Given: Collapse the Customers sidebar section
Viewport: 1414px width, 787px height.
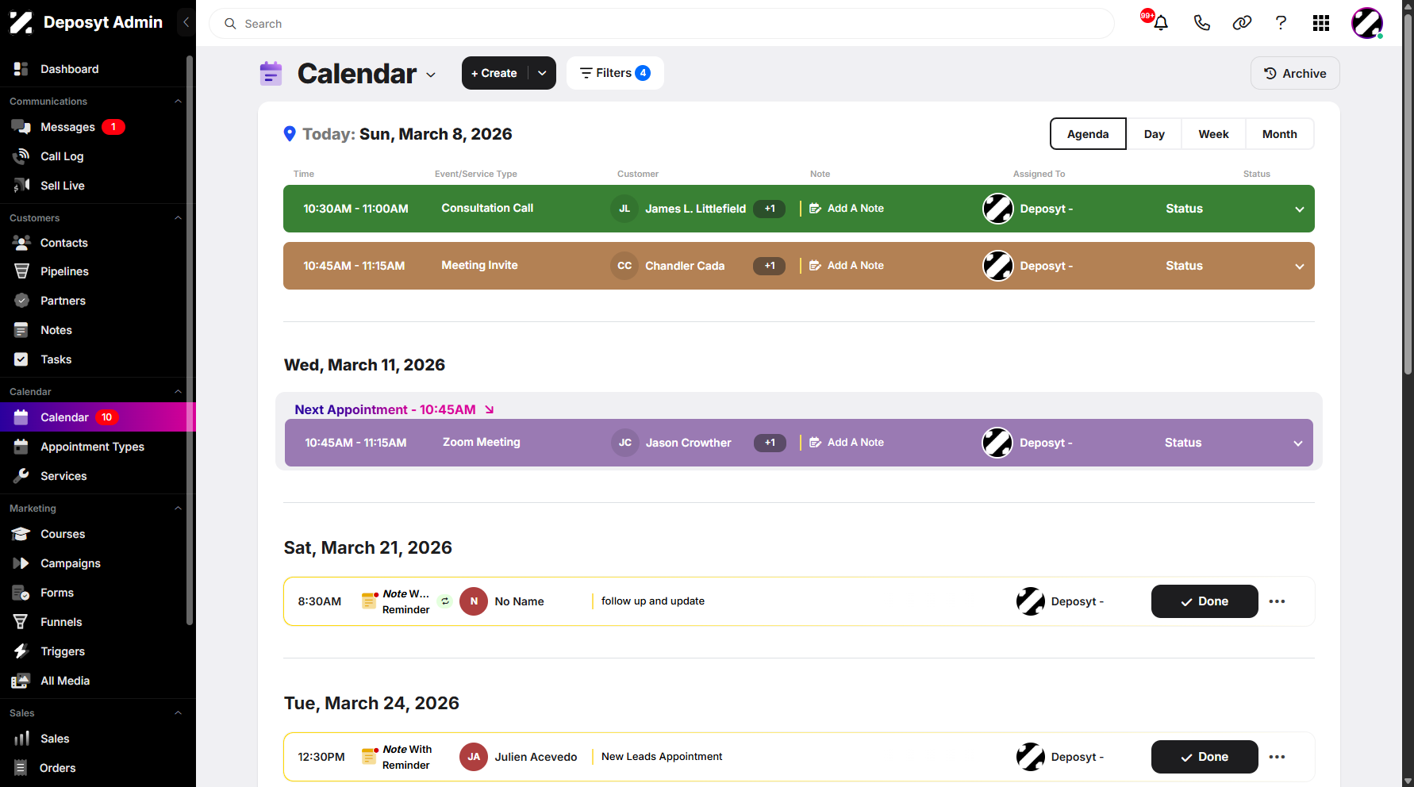Looking at the screenshot, I should pyautogui.click(x=178, y=218).
